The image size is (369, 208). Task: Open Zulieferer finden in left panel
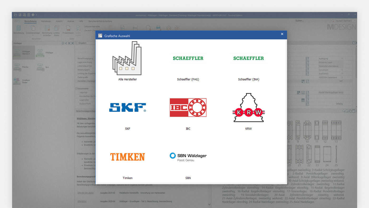[22, 81]
